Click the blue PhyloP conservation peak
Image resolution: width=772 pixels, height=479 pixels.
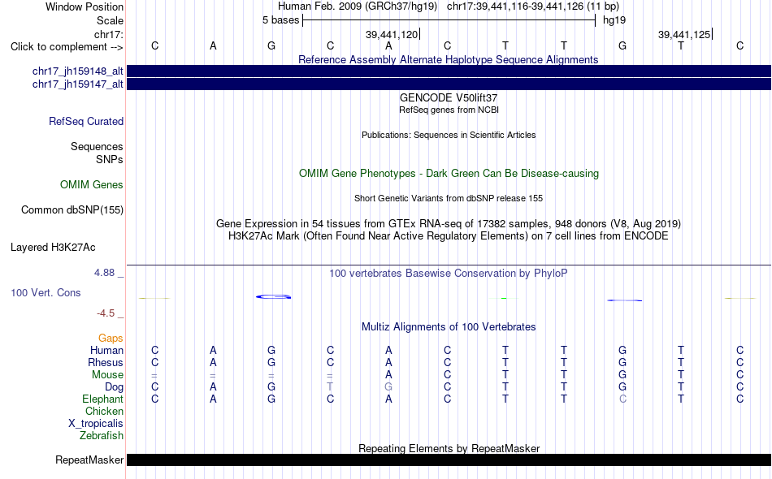[274, 296]
